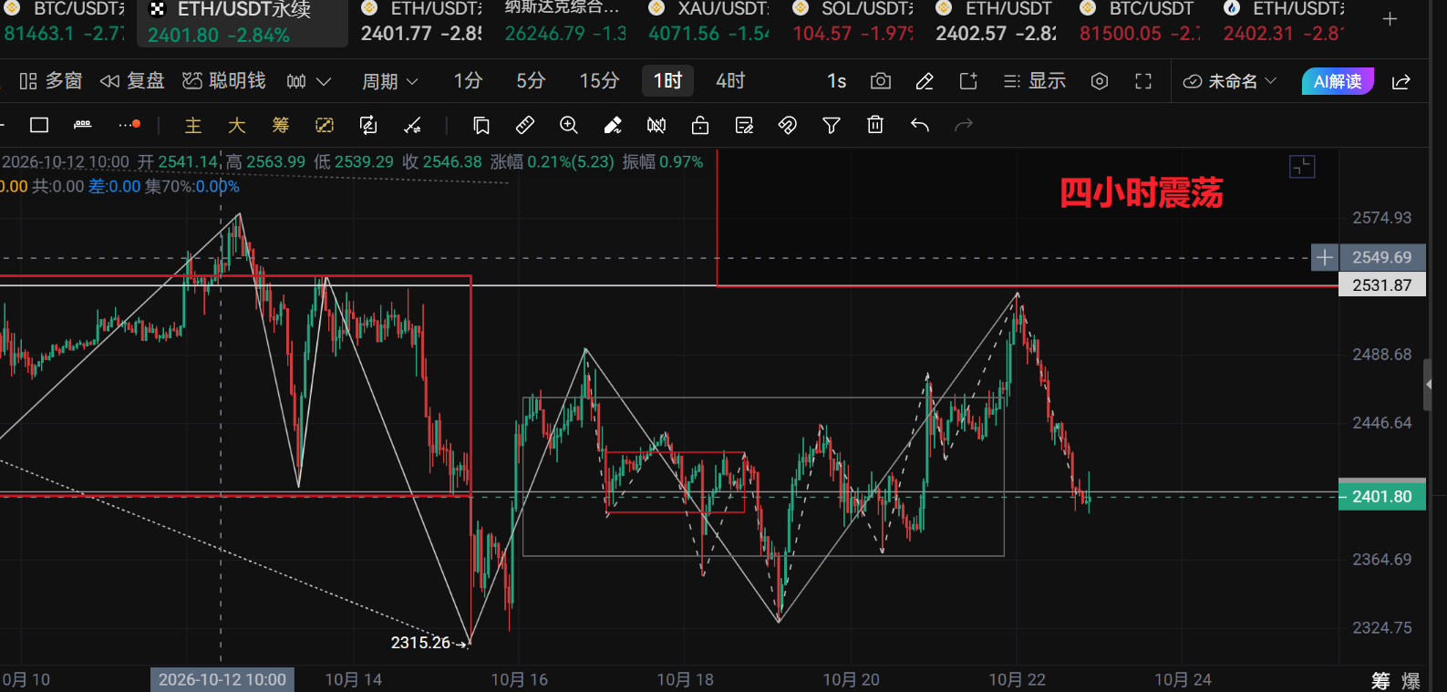
Task: Switch to the 纳斯达克综合 tab
Action: [x=565, y=22]
